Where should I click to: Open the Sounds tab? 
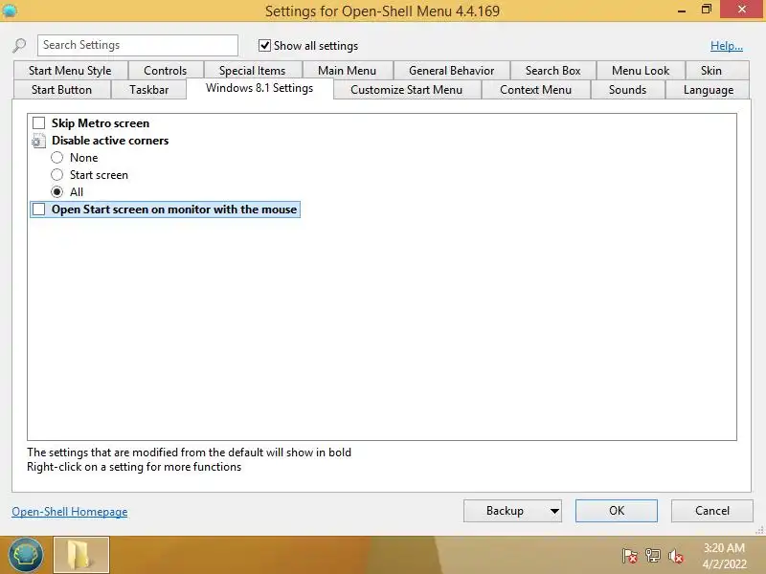627,90
